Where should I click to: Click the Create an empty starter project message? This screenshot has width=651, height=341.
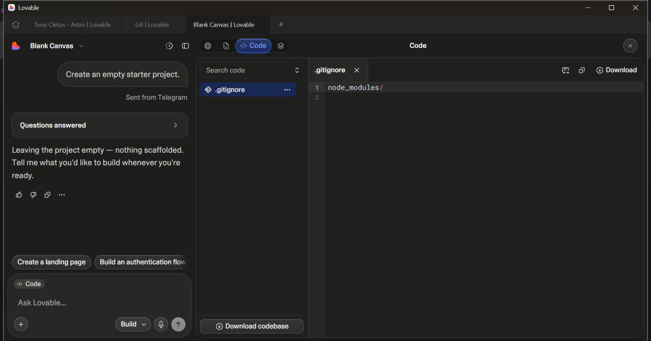tap(123, 74)
